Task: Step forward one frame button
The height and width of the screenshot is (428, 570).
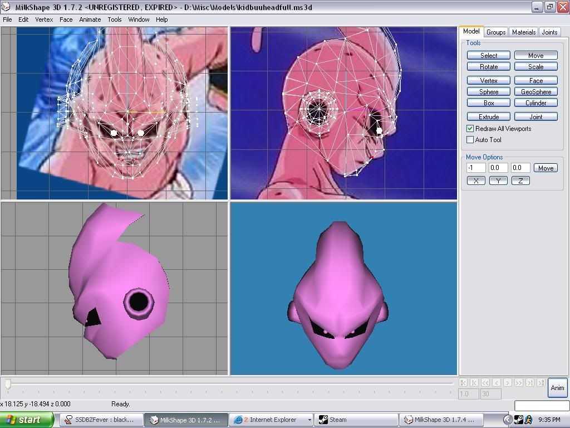Action: click(508, 382)
